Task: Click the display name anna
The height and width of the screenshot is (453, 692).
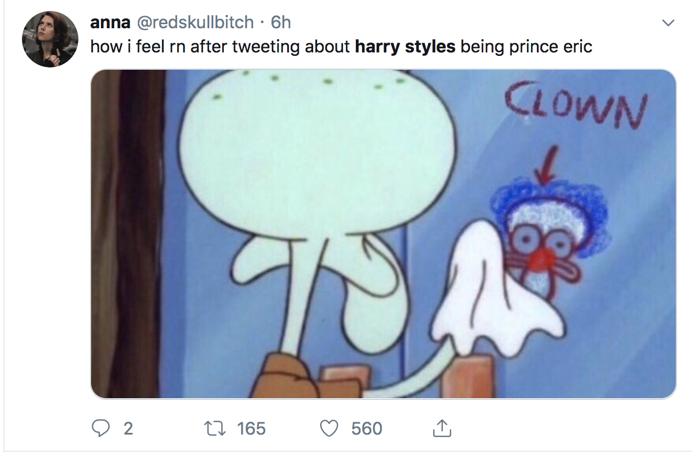Action: [110, 22]
